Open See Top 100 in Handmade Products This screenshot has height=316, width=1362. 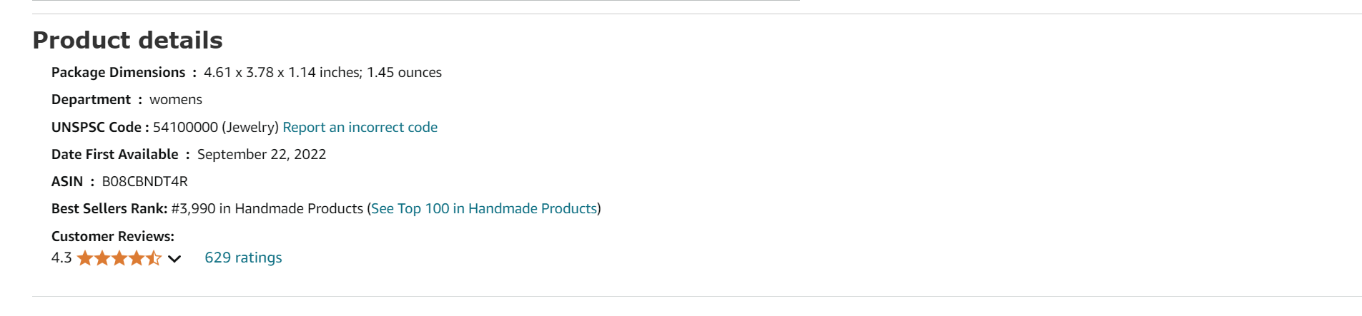pyautogui.click(x=484, y=208)
